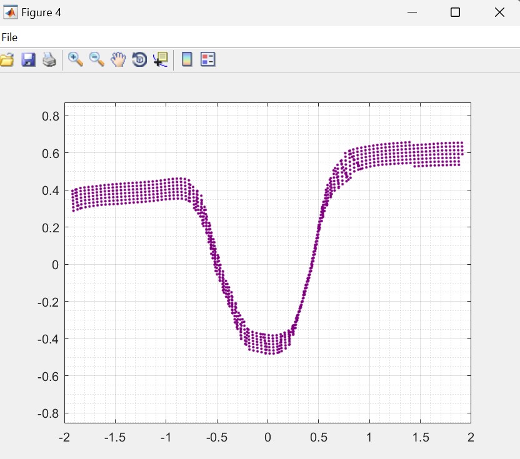Click the Figure 4 title bar text

point(41,12)
